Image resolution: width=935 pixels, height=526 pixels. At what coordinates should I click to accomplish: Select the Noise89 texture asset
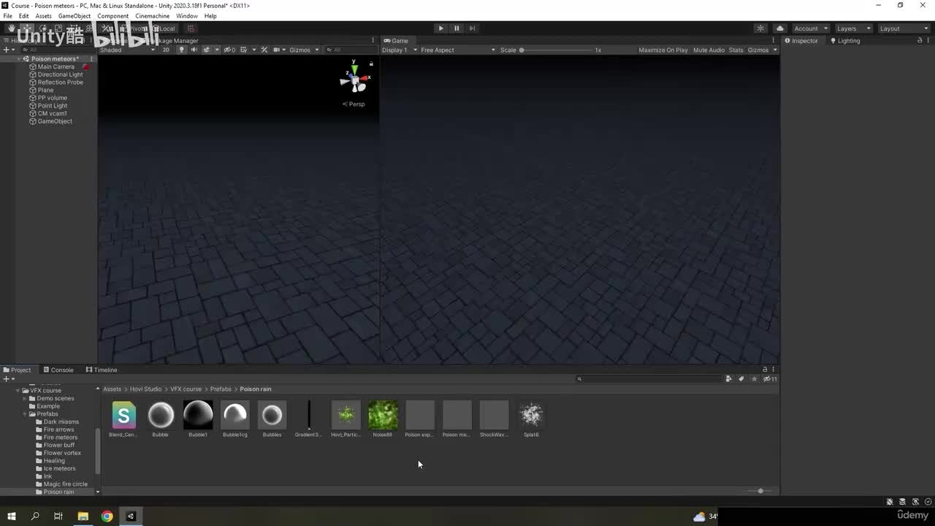[x=383, y=419]
